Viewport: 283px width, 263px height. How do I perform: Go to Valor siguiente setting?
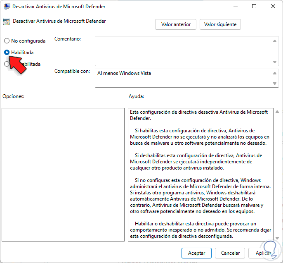tap(220, 24)
